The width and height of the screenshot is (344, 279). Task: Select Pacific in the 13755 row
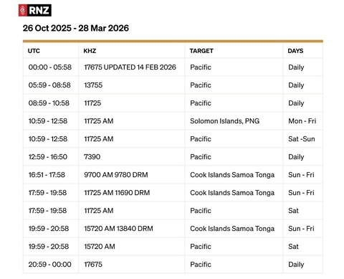[x=201, y=85]
